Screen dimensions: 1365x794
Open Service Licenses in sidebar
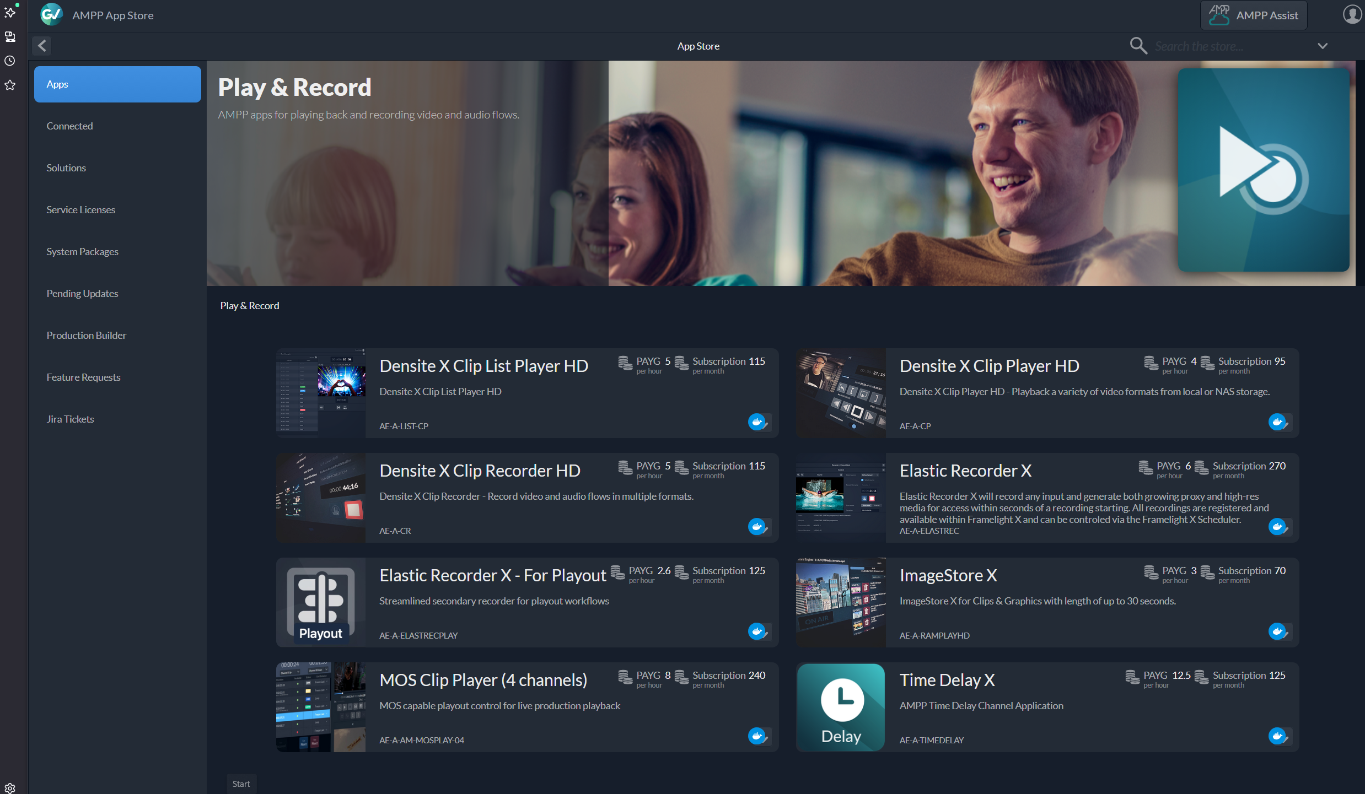tap(80, 210)
